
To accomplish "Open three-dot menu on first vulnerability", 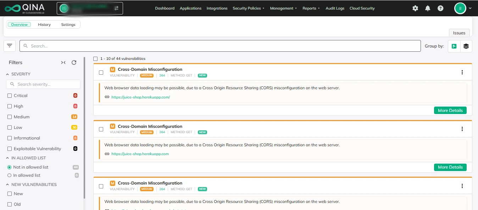I will [x=462, y=72].
